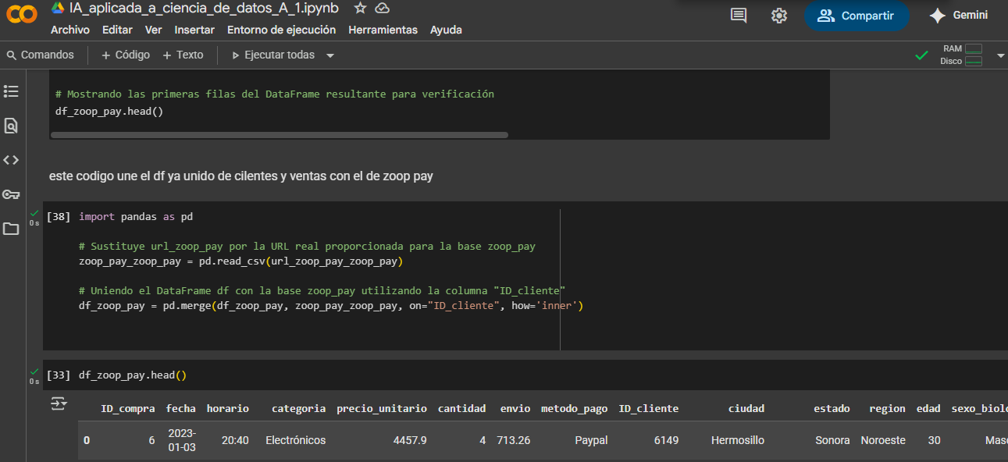1008x462 pixels.
Task: Open the Editar menu
Action: coord(117,30)
